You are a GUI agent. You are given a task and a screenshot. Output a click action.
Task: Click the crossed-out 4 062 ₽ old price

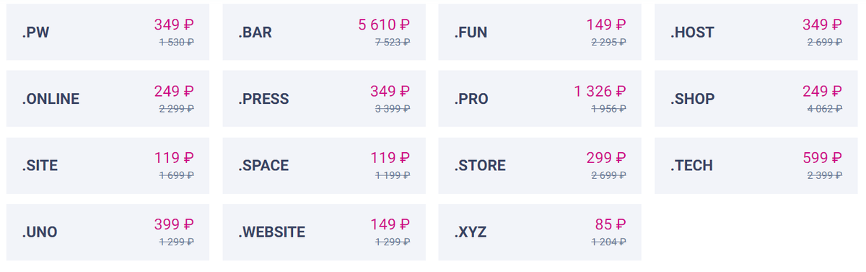[x=824, y=109]
